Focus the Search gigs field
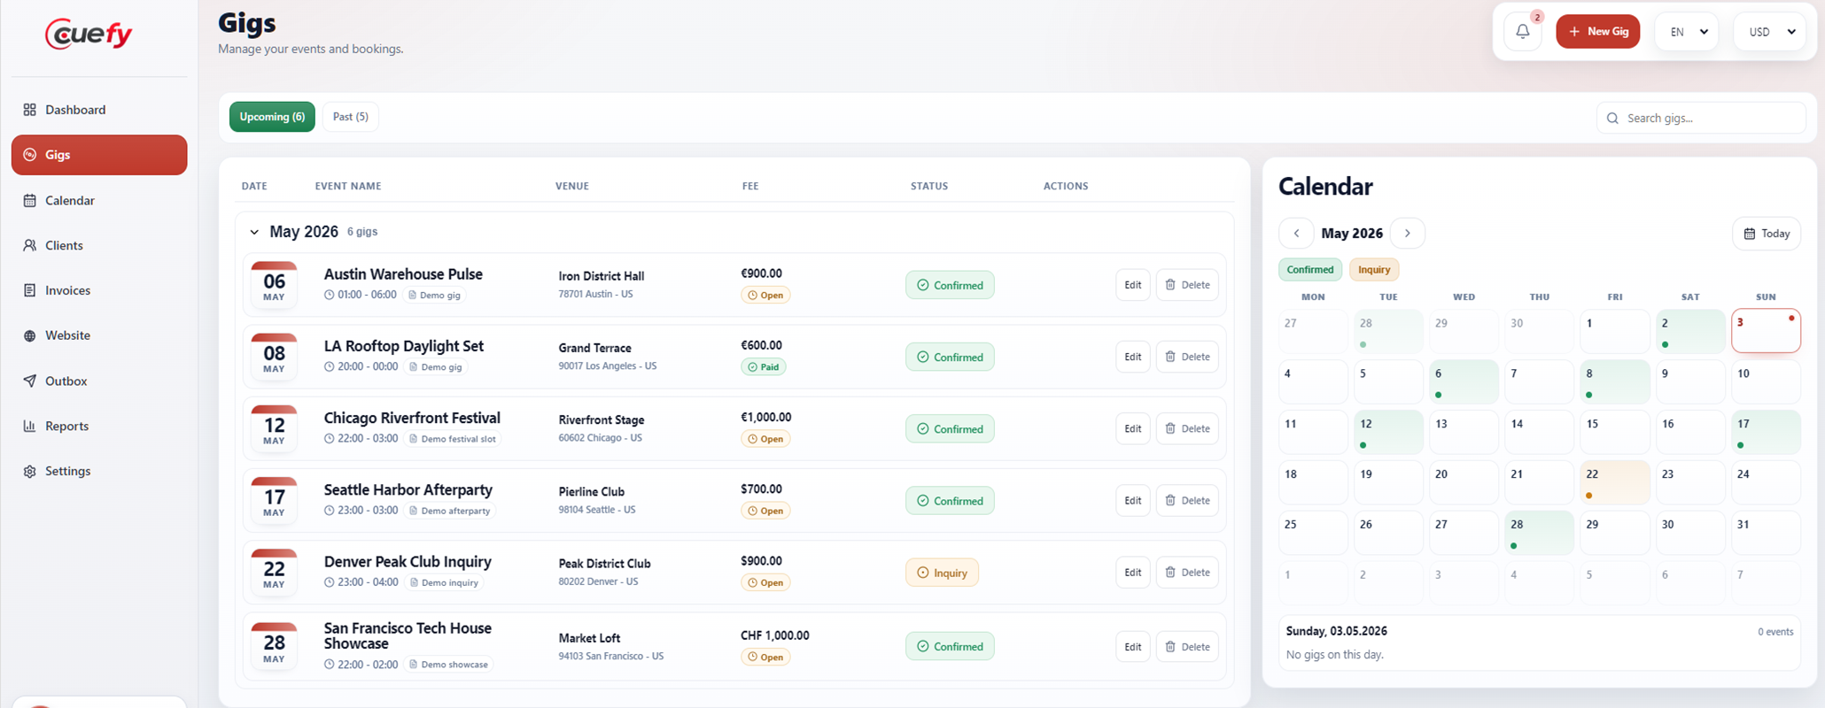 click(1701, 118)
